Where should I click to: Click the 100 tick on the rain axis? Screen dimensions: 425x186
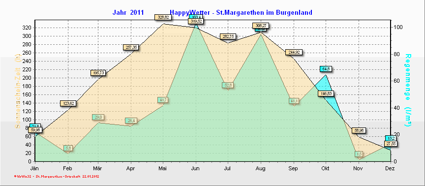pos(397,28)
